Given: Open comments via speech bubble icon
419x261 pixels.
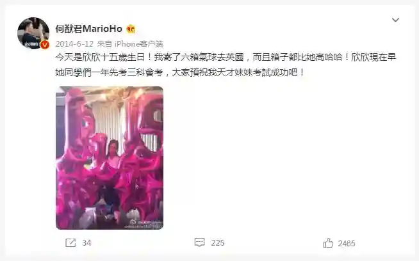Looking at the screenshot, I should click(x=200, y=242).
